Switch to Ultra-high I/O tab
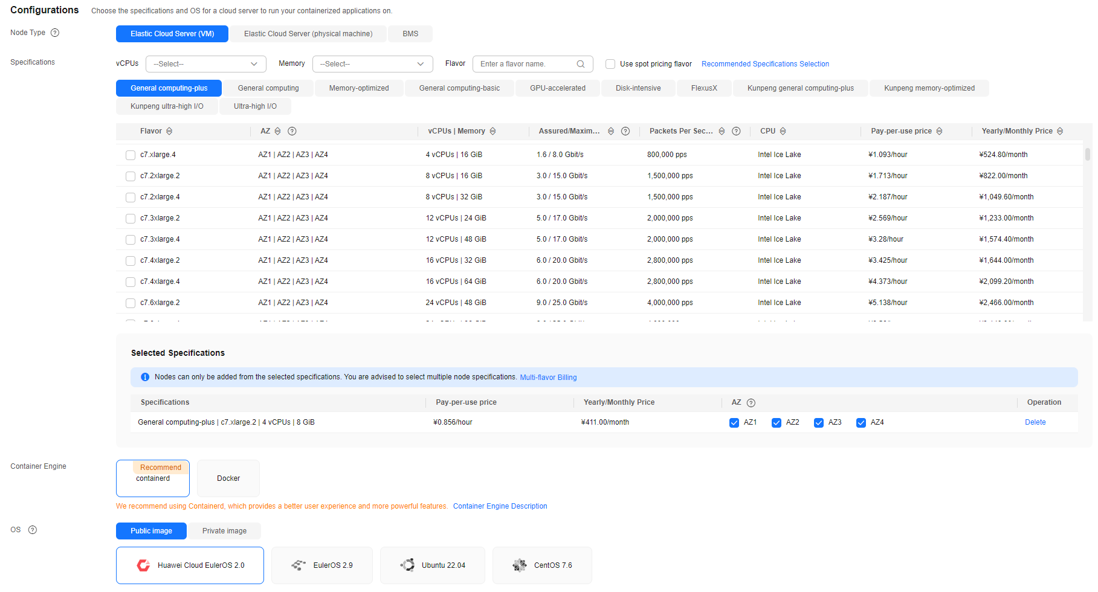 click(255, 106)
